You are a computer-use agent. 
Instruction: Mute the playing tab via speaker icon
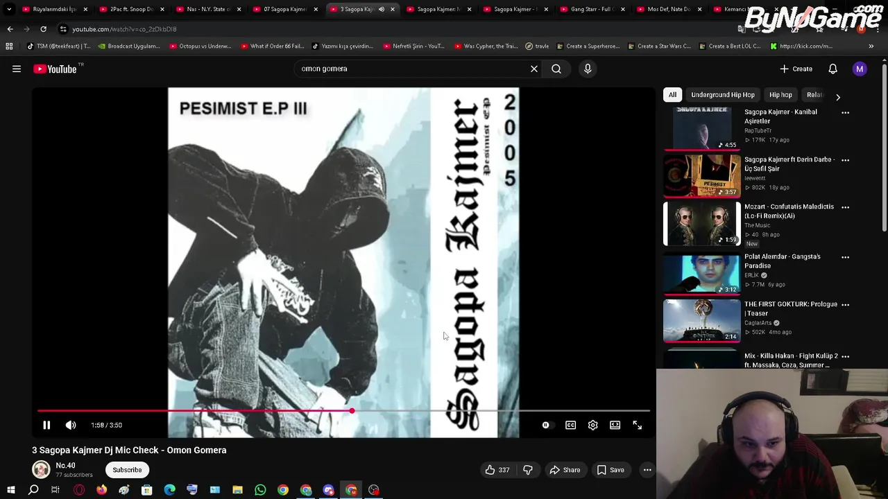click(x=381, y=9)
